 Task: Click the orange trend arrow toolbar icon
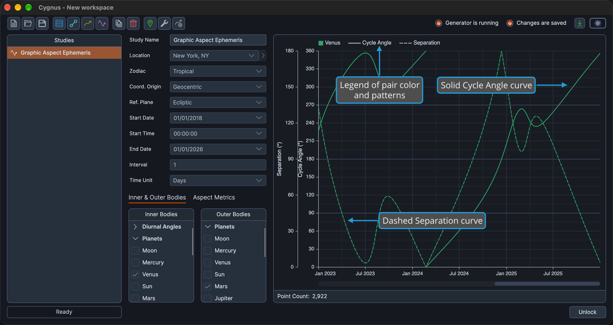coord(88,23)
